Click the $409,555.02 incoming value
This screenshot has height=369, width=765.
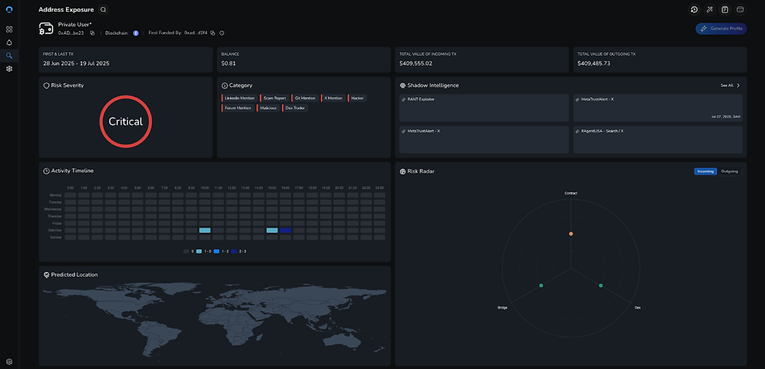(415, 64)
